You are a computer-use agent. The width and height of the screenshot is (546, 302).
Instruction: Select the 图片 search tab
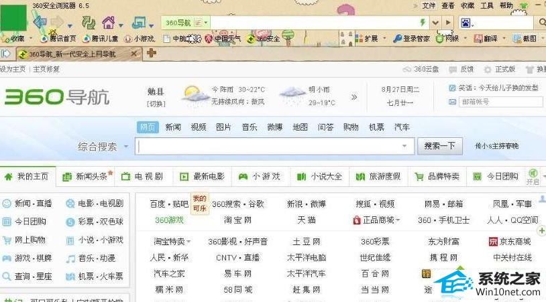pos(223,127)
